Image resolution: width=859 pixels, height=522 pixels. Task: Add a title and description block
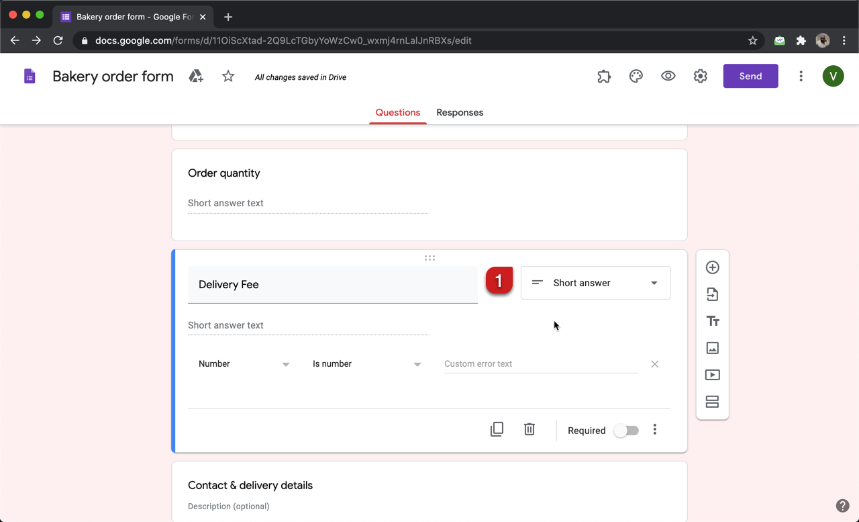(712, 320)
